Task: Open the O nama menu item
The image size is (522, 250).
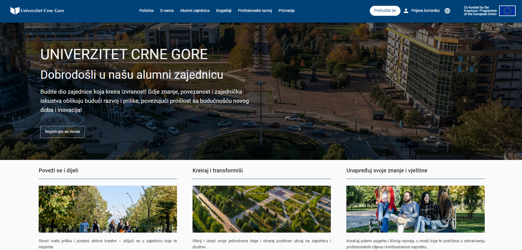Action: click(x=167, y=10)
